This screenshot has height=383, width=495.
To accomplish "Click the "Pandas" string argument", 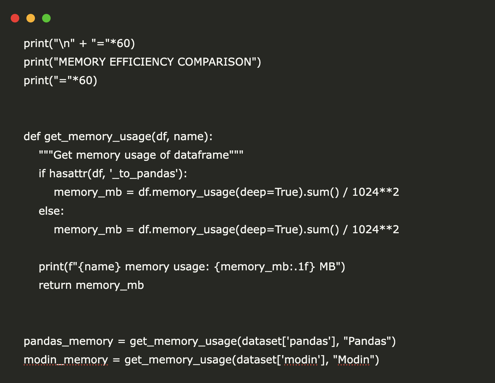I will (367, 341).
